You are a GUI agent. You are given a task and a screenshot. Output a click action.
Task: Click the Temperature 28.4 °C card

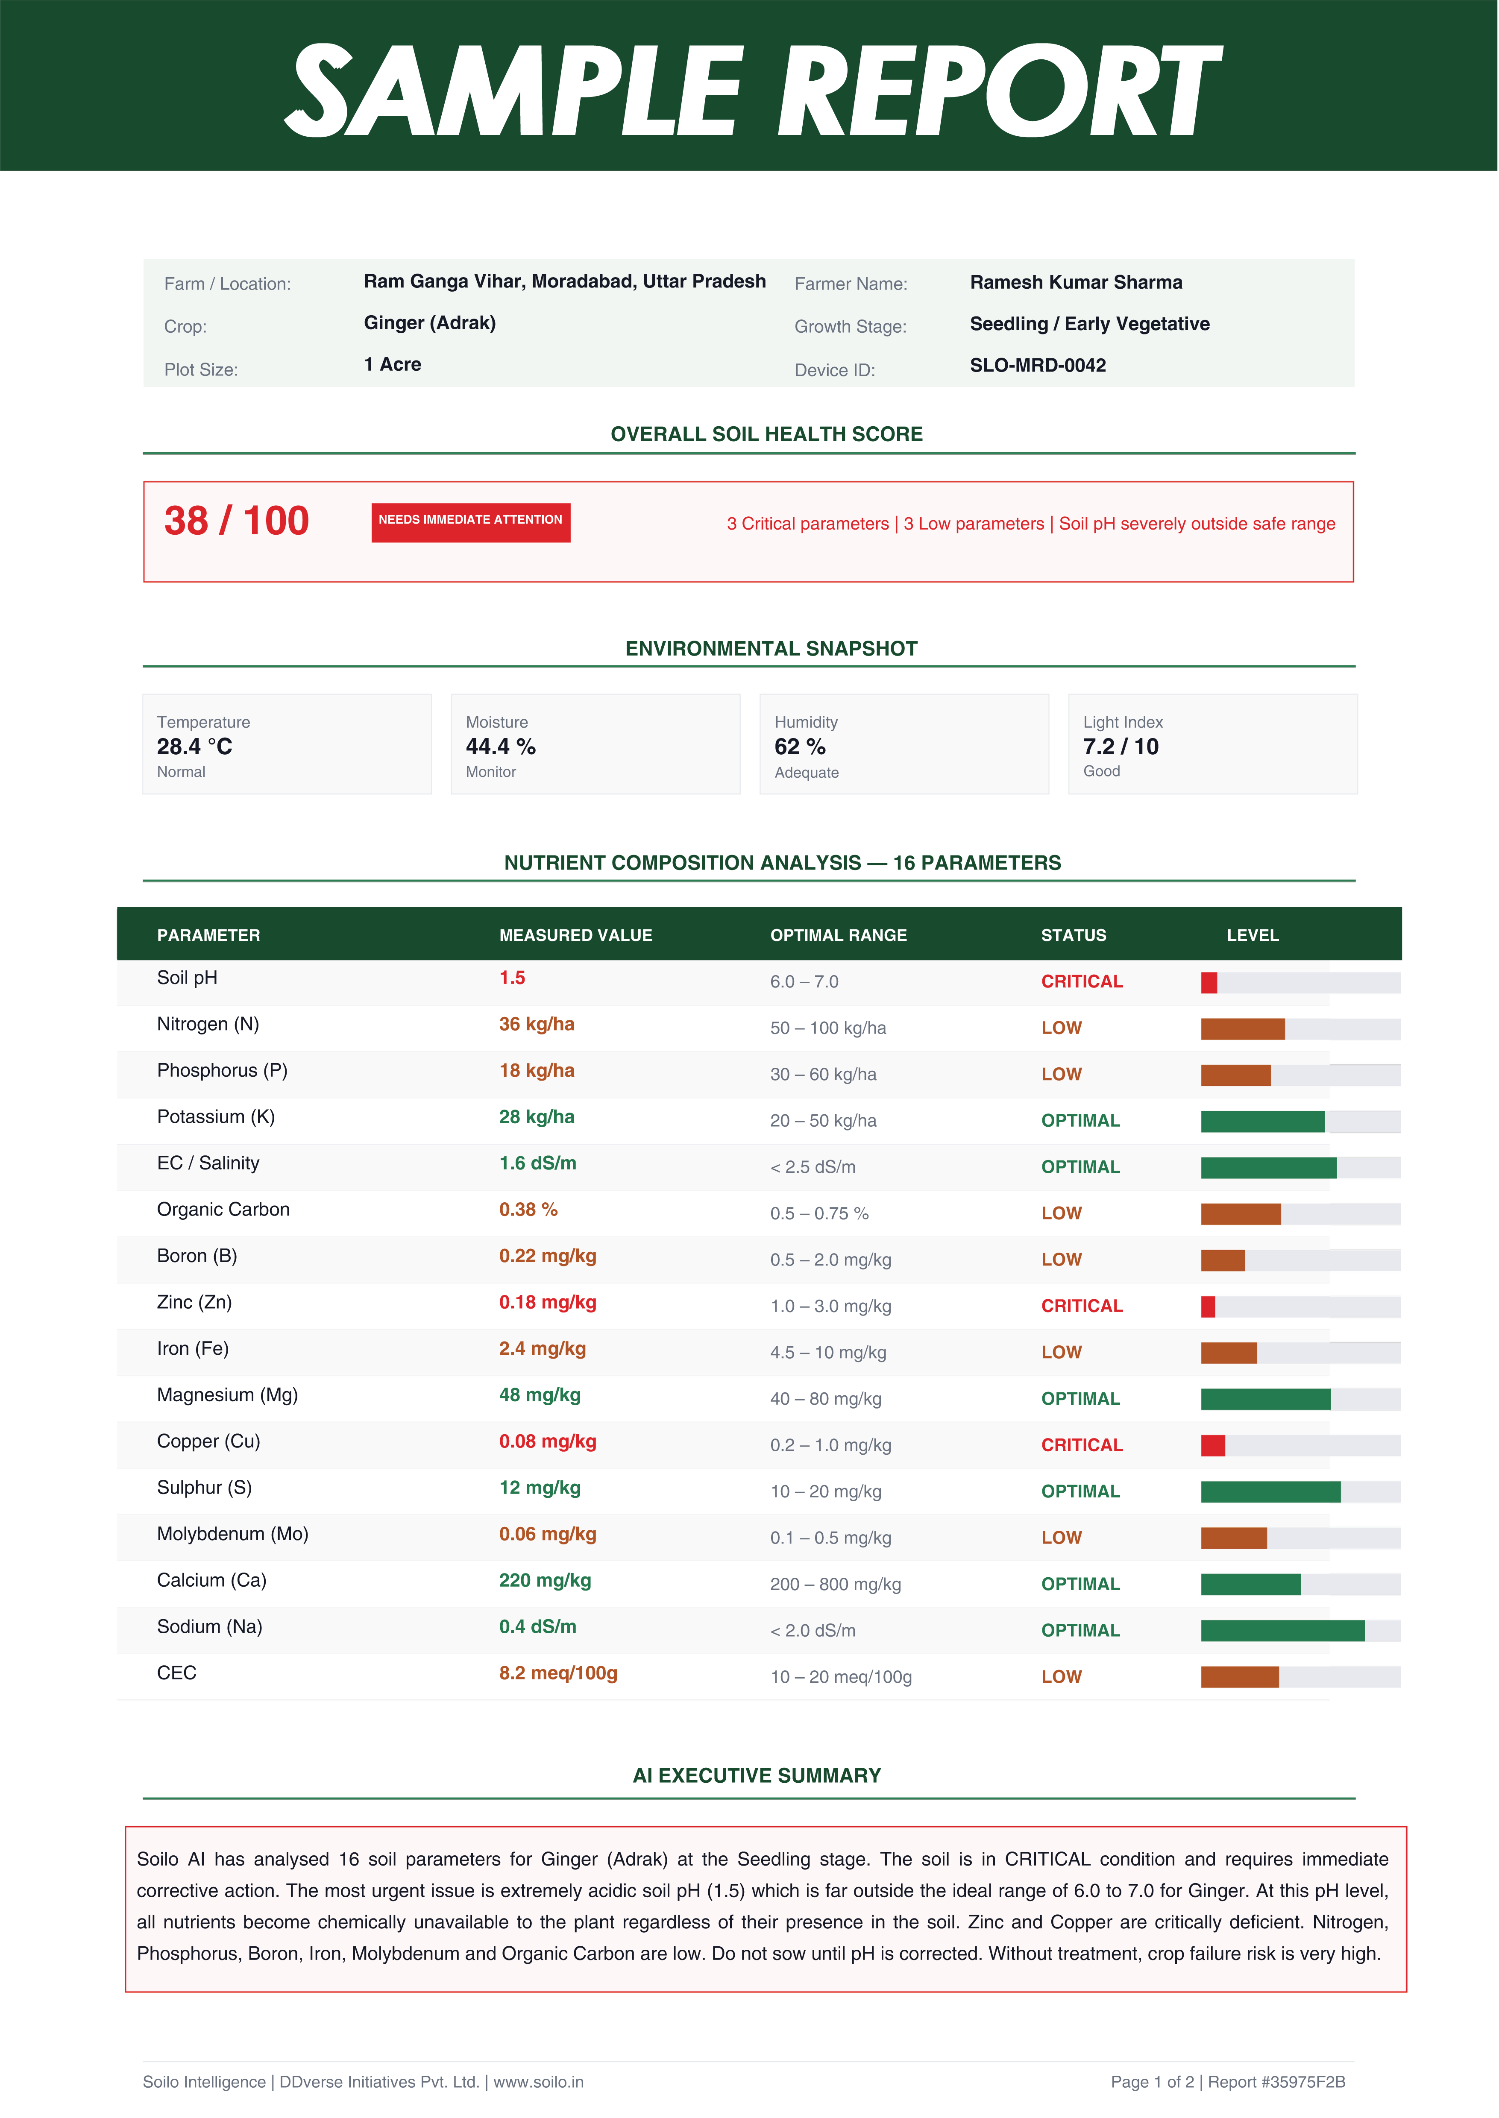pyautogui.click(x=287, y=744)
